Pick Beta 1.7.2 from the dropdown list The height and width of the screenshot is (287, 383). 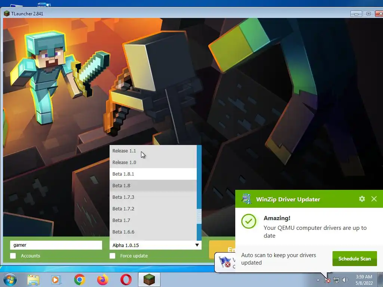click(153, 209)
